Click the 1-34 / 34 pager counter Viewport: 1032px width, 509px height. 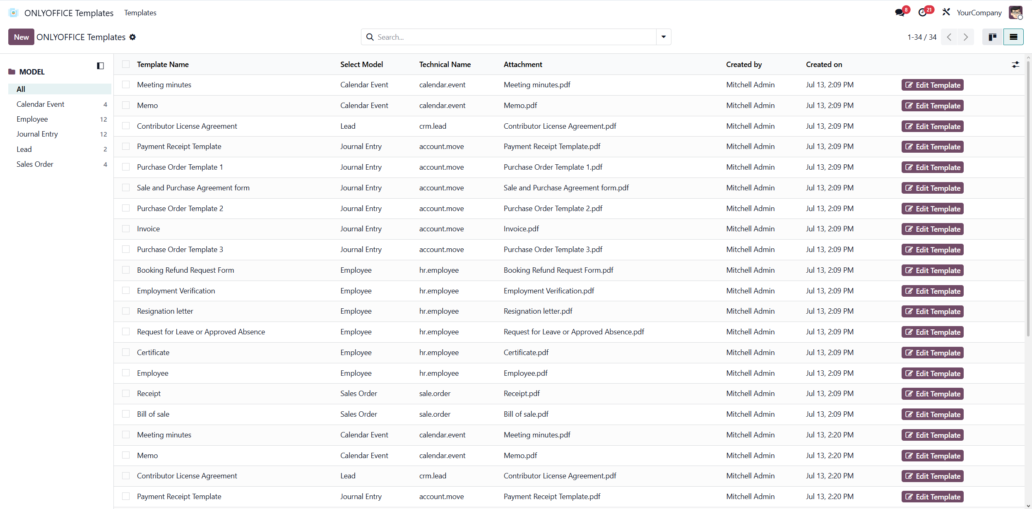coord(922,37)
